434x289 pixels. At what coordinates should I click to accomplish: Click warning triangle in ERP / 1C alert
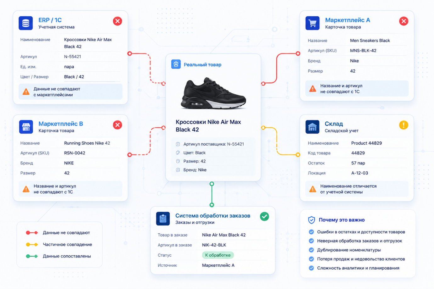26,92
